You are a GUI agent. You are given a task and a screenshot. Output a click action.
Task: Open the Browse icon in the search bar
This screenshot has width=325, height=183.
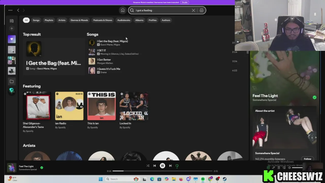[x=202, y=10]
